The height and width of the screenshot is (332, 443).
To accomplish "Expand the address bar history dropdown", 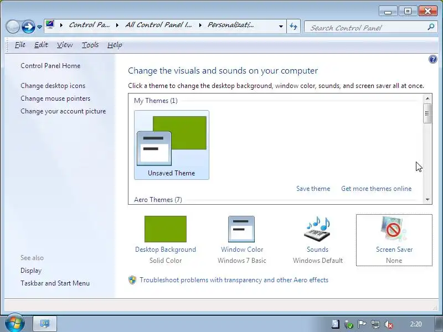I will tap(281, 26).
